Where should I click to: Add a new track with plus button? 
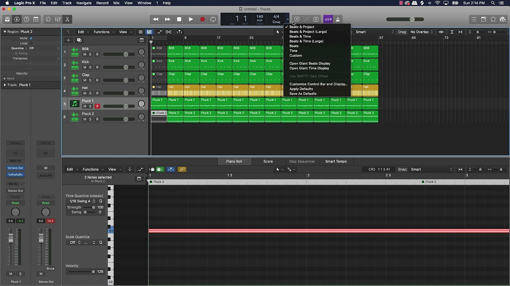pos(68,40)
